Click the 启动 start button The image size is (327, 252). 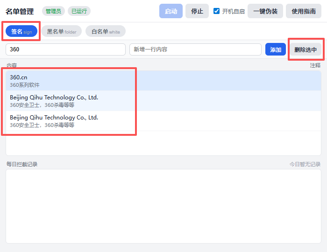[x=171, y=11]
